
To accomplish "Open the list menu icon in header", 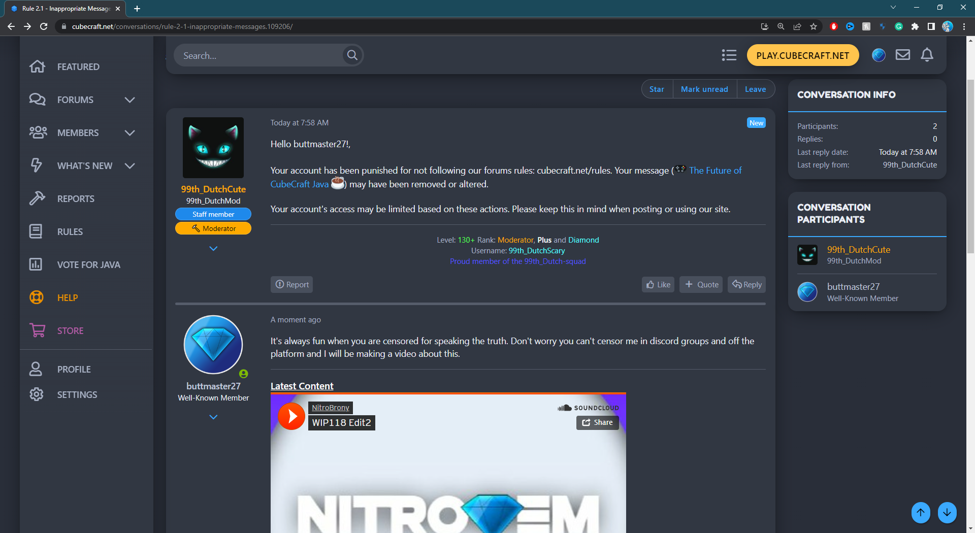I will (729, 55).
